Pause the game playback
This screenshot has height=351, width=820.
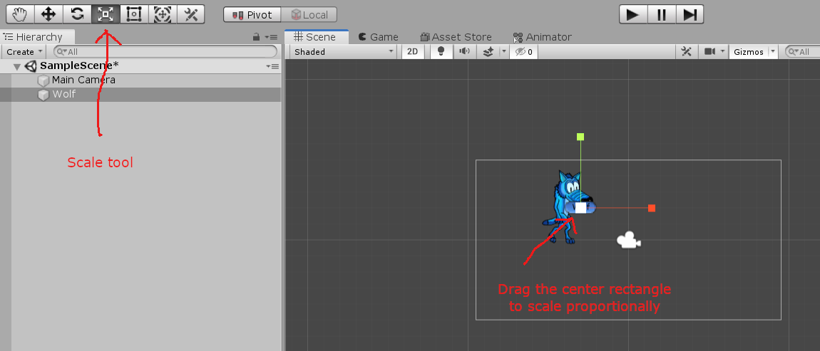coord(662,14)
